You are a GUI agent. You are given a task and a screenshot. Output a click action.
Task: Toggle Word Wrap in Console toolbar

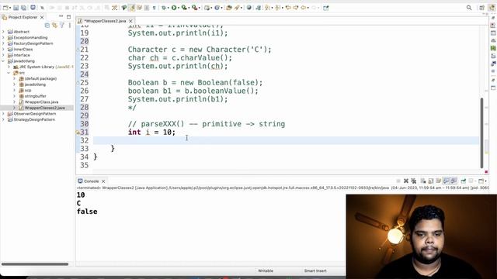click(x=438, y=181)
